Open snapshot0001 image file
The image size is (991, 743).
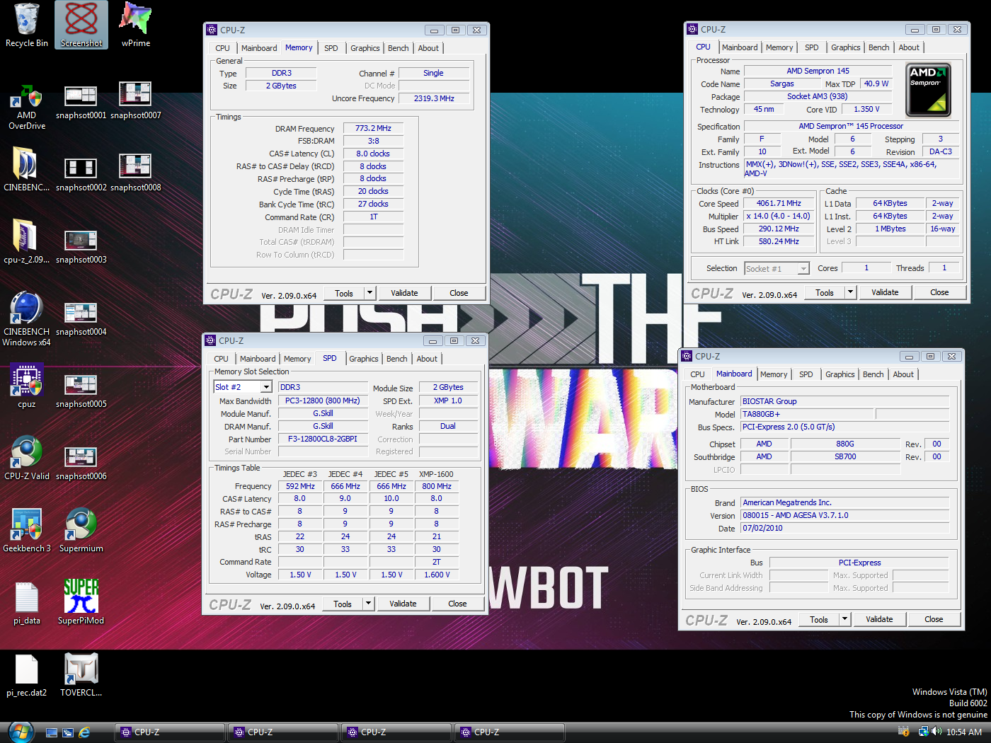81,103
